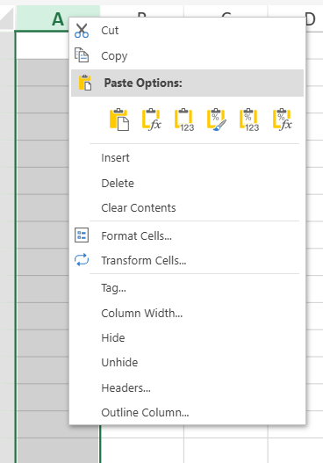Open Column Width... option
Viewport: 323px width, 463px height.
(142, 314)
